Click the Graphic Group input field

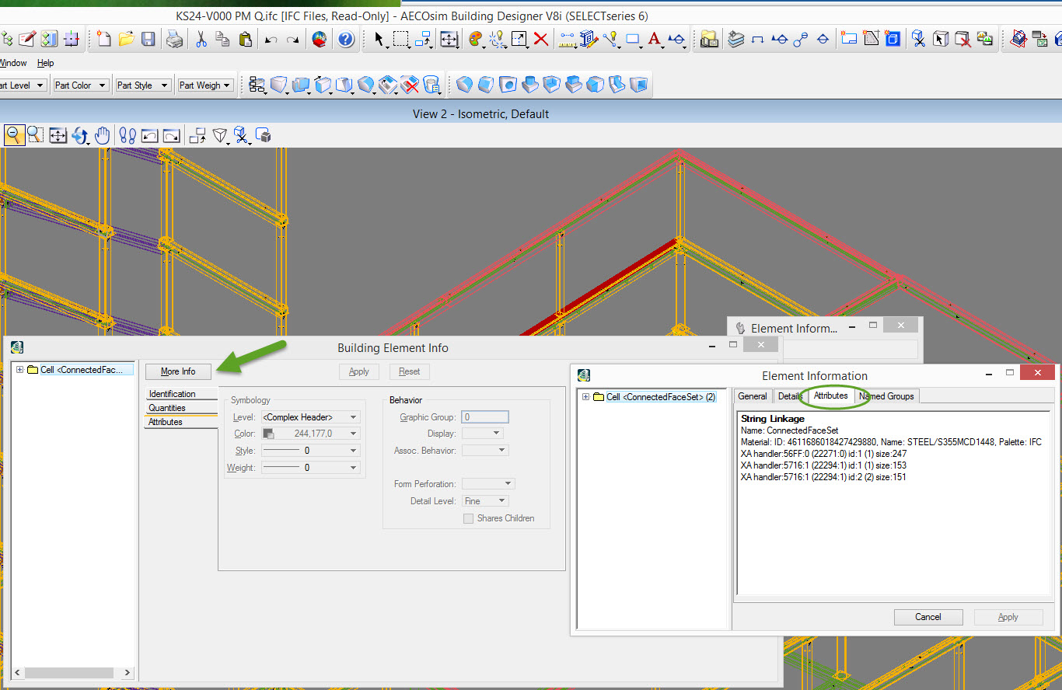(x=485, y=417)
